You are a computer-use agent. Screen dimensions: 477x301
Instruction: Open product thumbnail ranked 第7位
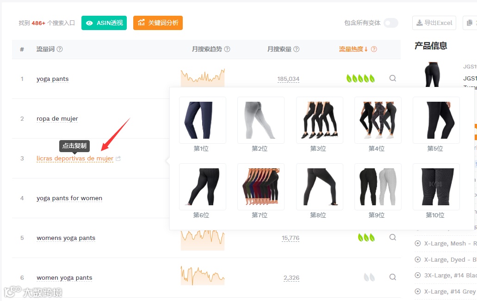tap(260, 187)
